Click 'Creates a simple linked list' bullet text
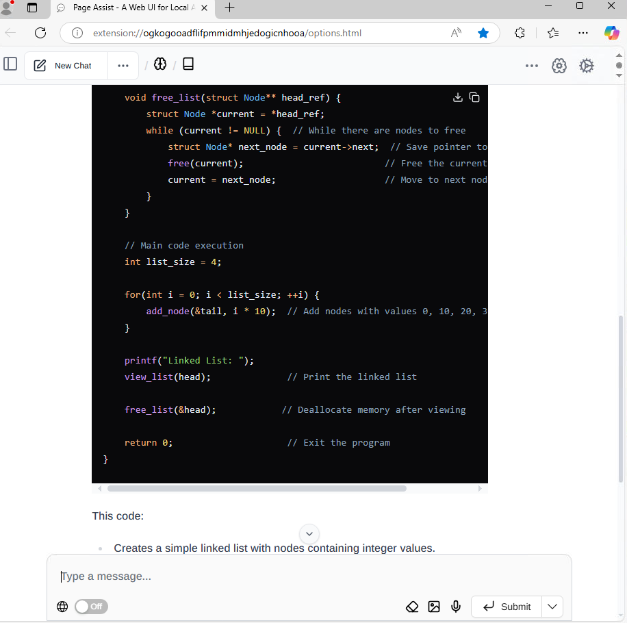The image size is (627, 623). point(274,548)
